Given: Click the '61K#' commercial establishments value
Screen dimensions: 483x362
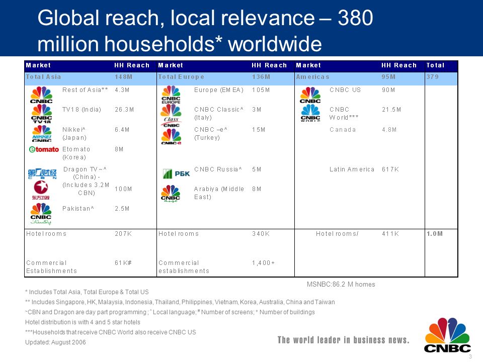Looking at the screenshot, I should 123,263.
